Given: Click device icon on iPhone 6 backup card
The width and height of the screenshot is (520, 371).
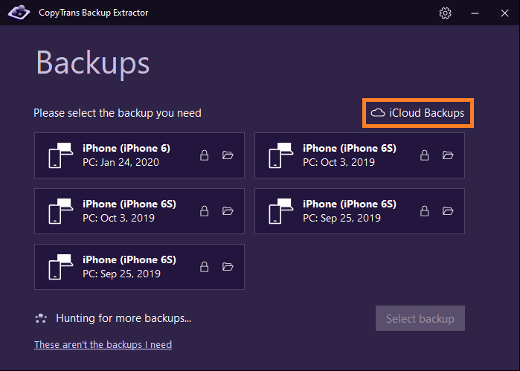Looking at the screenshot, I should 61,155.
